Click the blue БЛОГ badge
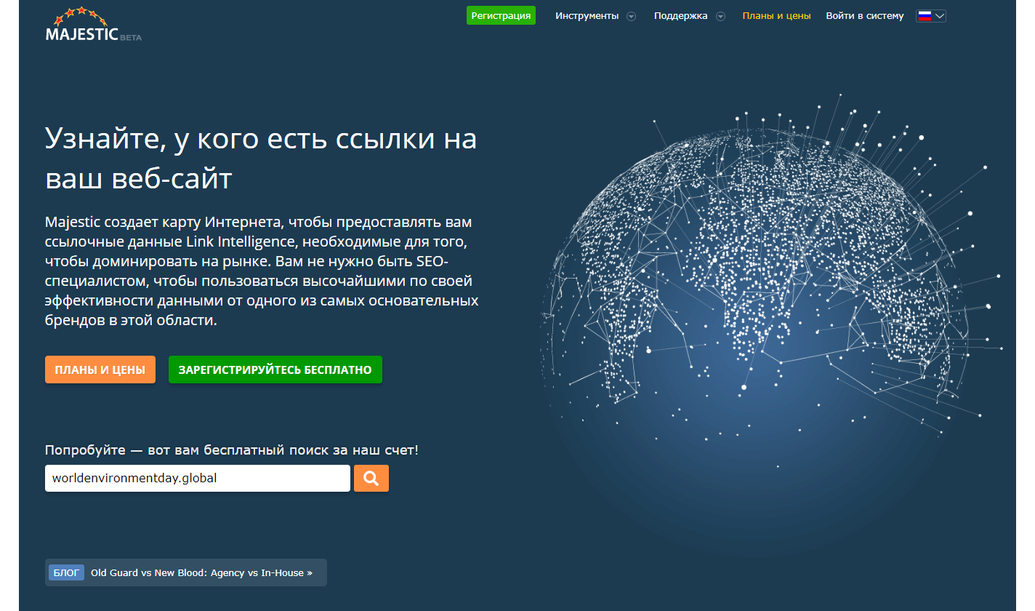This screenshot has width=1035, height=611. pyautogui.click(x=67, y=572)
